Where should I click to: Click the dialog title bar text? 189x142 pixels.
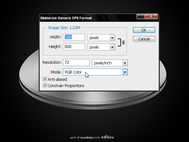point(66,18)
